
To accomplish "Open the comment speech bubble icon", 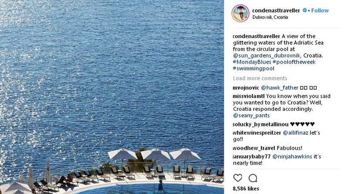I will coord(253,178).
